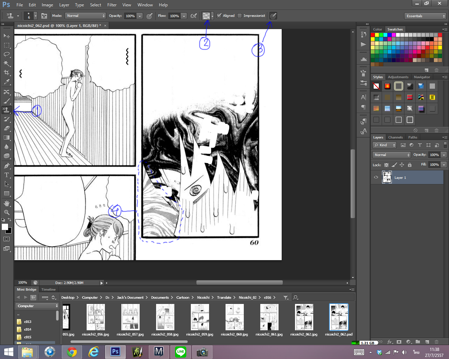Open the layer Fill dropdown arrow
The image size is (449, 359).
pos(444,165)
